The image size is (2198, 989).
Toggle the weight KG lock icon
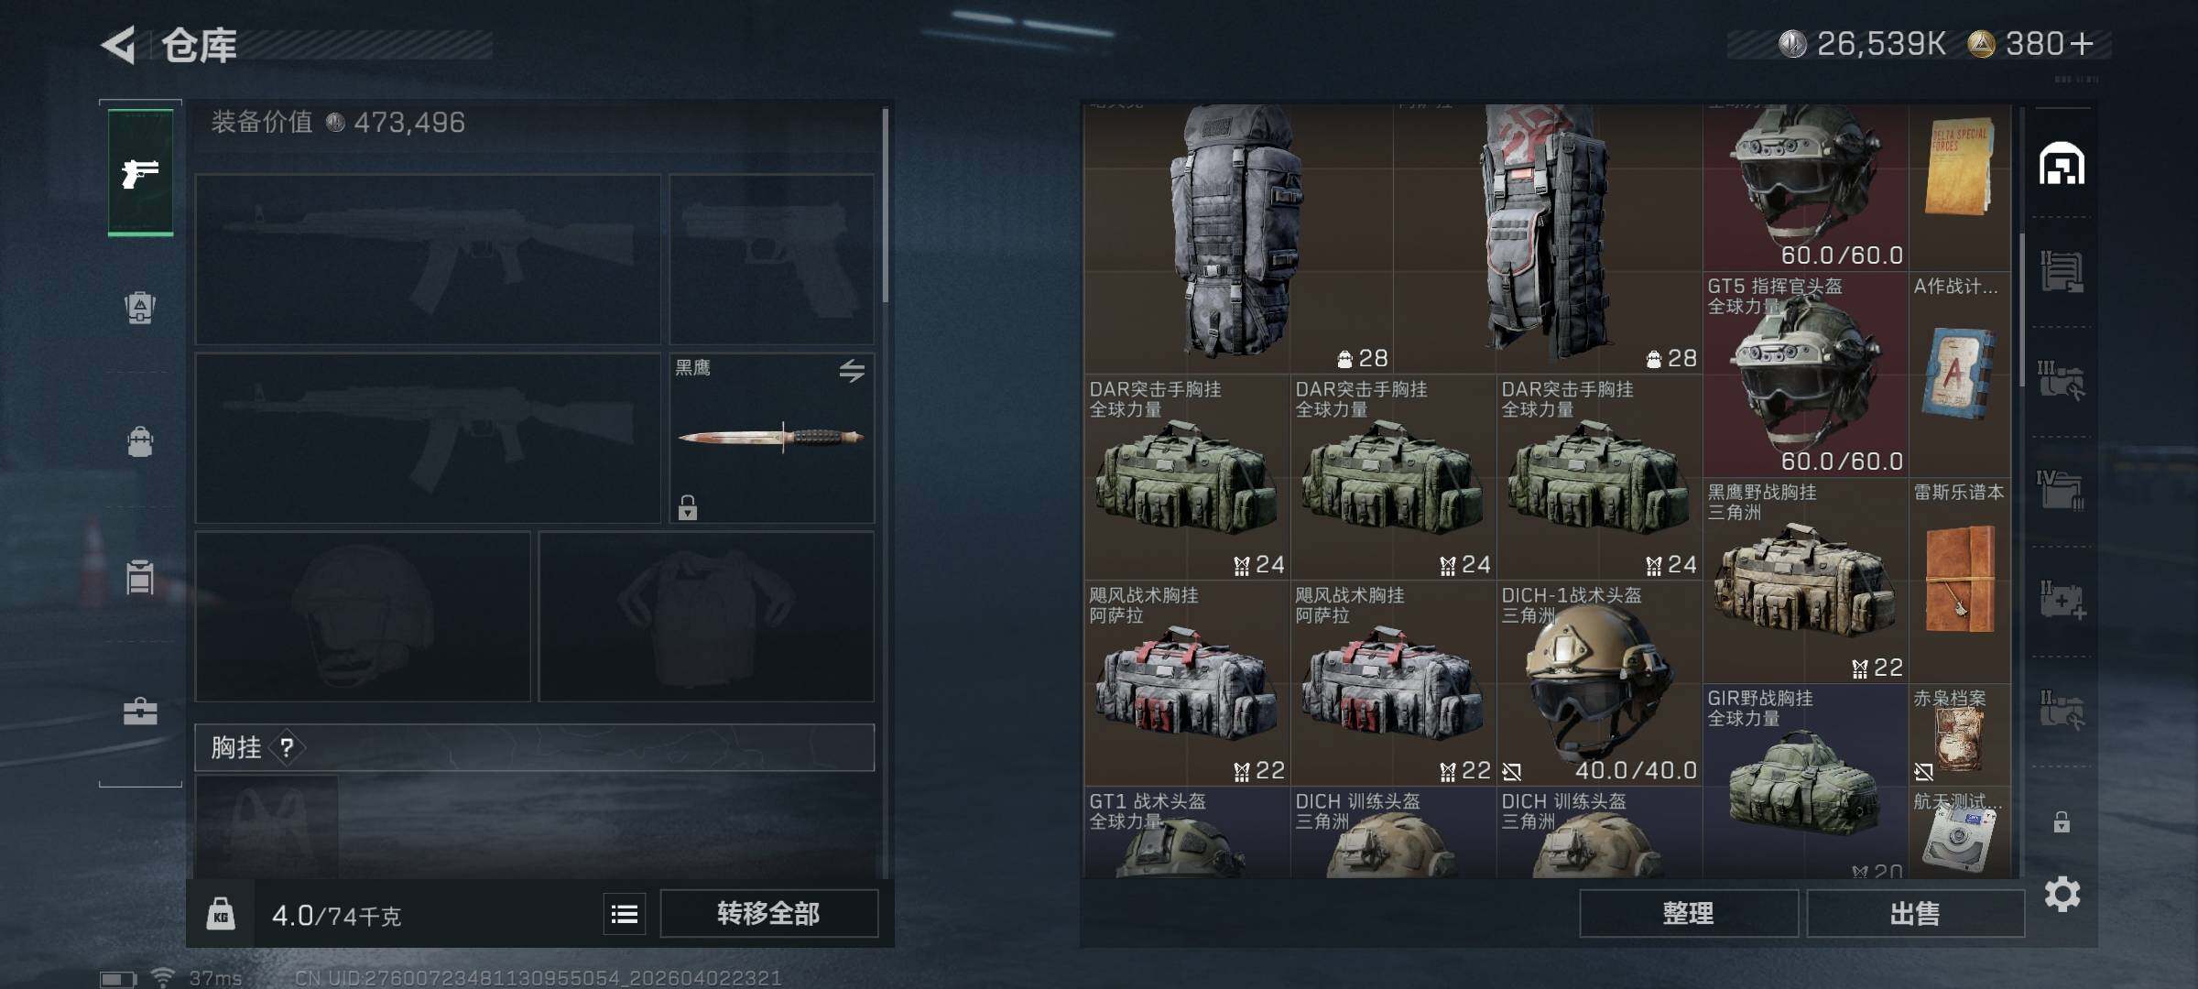pos(220,914)
